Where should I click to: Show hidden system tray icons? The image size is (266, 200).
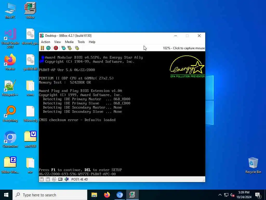tap(220, 195)
